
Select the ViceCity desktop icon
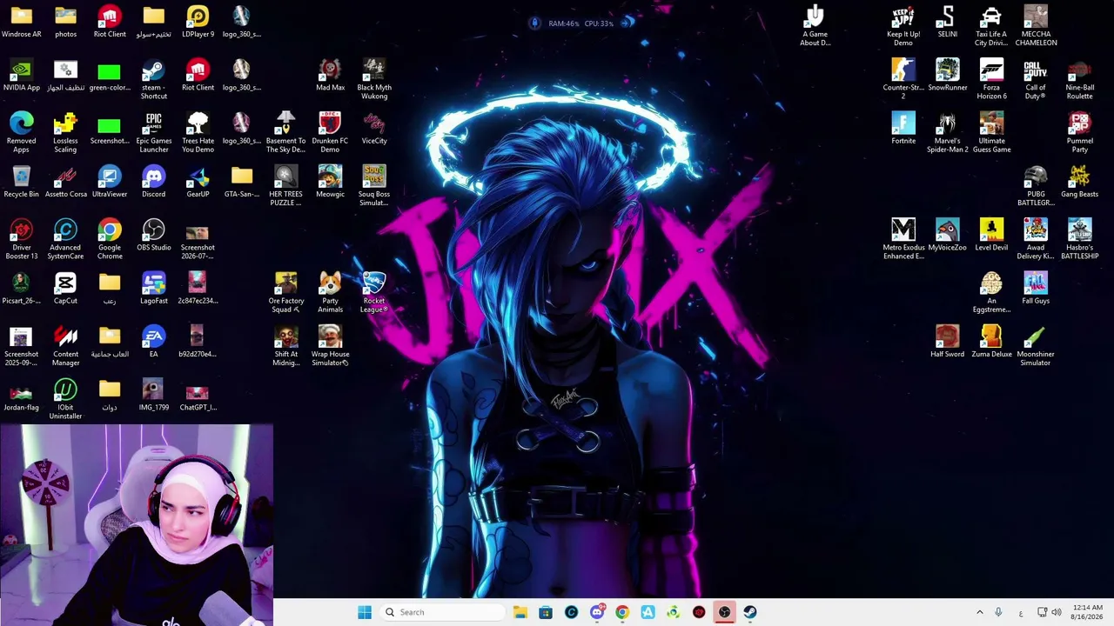tap(374, 129)
